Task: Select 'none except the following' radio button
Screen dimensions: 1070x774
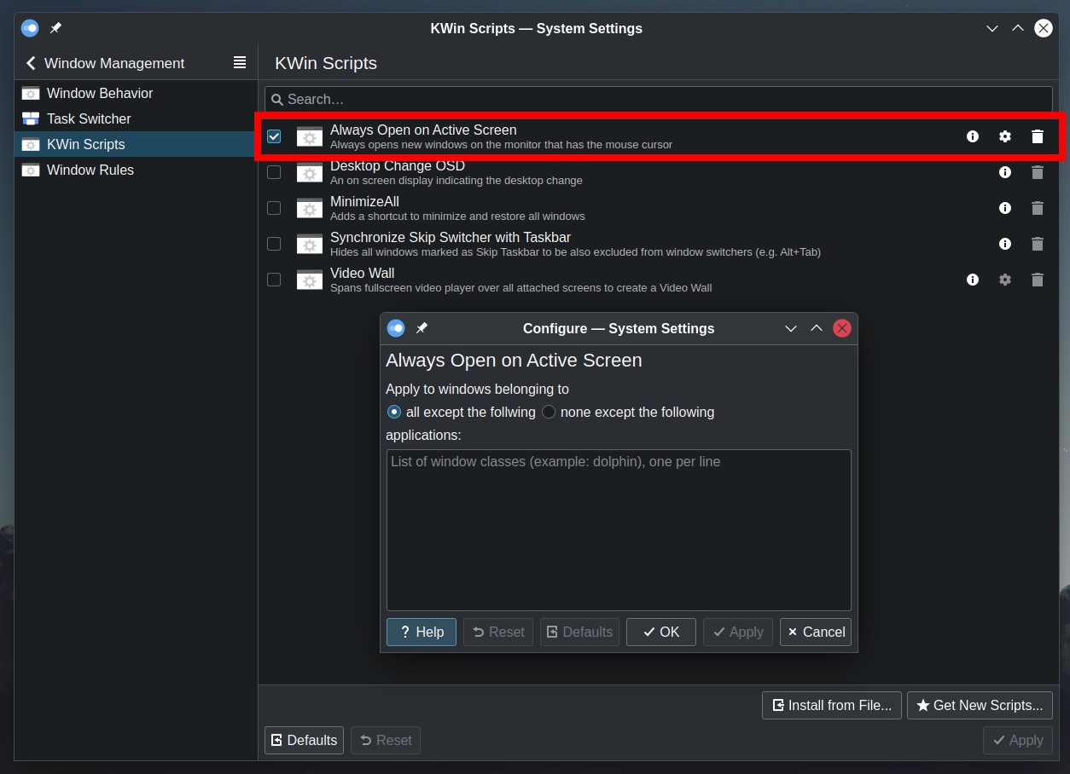Action: pyautogui.click(x=549, y=412)
